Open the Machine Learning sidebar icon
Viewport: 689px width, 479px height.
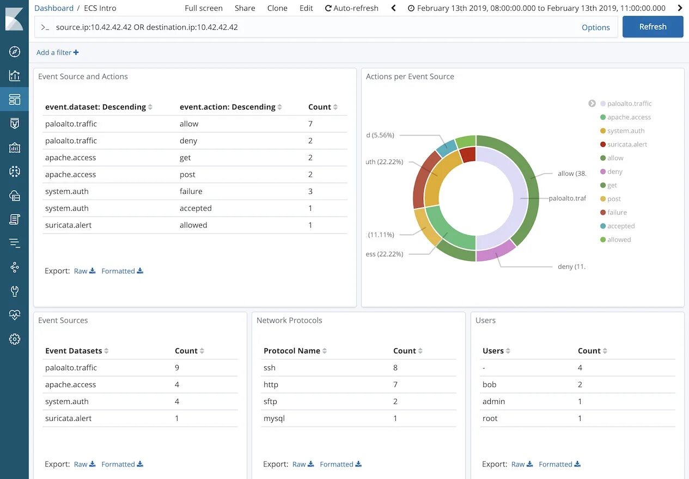tap(15, 171)
